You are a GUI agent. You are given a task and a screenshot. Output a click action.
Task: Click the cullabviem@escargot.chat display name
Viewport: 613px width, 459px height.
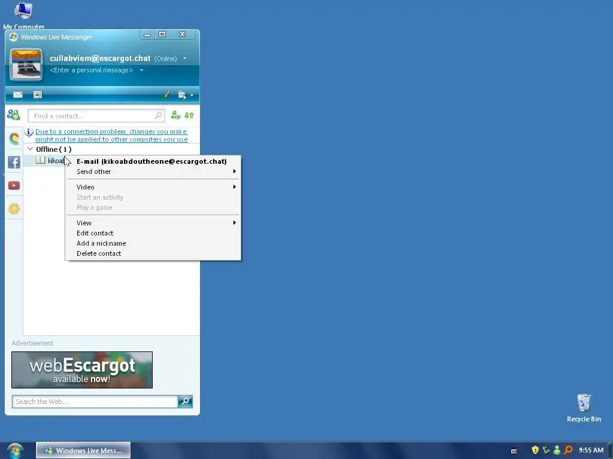click(x=100, y=58)
